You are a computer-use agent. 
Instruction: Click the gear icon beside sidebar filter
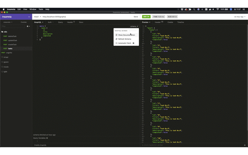click(x=28, y=26)
